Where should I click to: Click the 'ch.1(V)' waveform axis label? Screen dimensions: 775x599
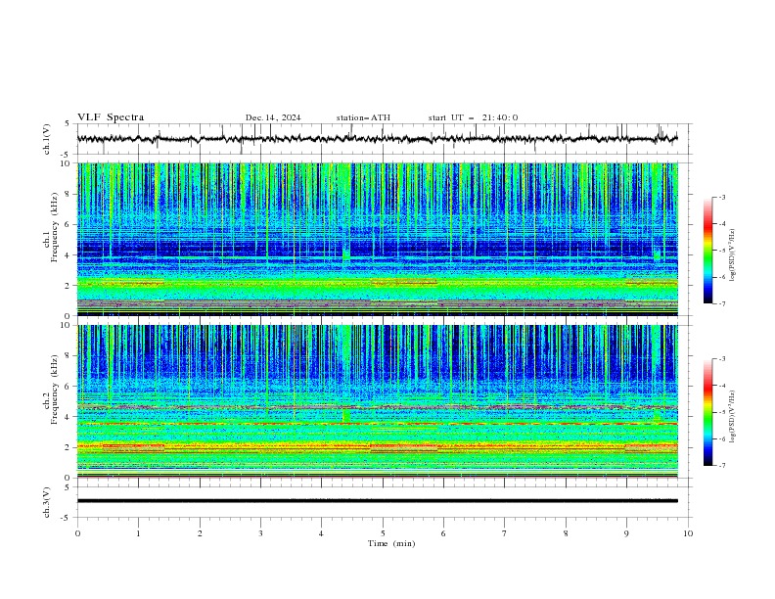point(47,139)
